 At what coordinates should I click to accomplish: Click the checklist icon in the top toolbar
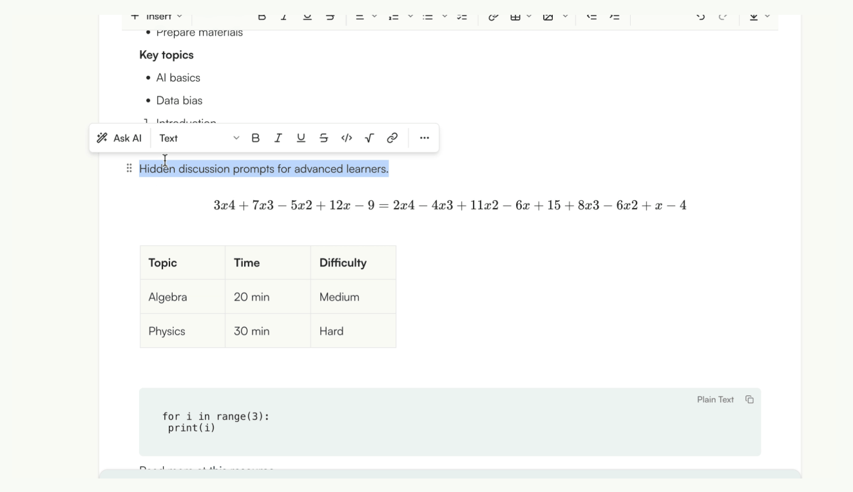(x=461, y=17)
